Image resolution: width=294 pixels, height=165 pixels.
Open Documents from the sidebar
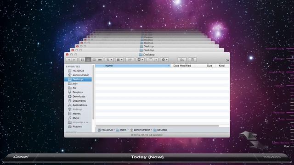78,101
